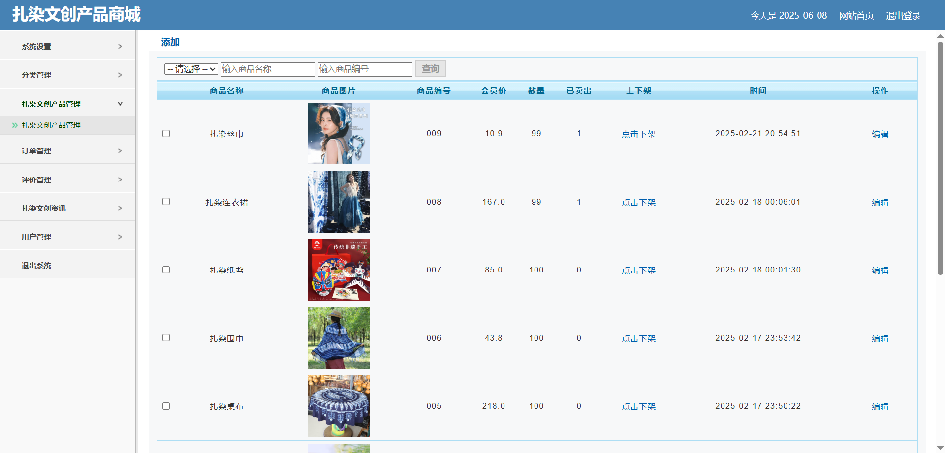Image resolution: width=945 pixels, height=453 pixels.
Task: Click the 查询 search button
Action: coord(431,69)
